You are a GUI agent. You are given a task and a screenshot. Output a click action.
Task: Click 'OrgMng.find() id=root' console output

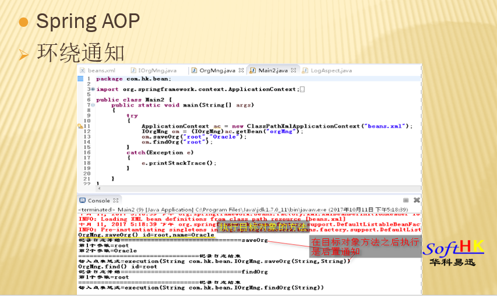coord(118,266)
